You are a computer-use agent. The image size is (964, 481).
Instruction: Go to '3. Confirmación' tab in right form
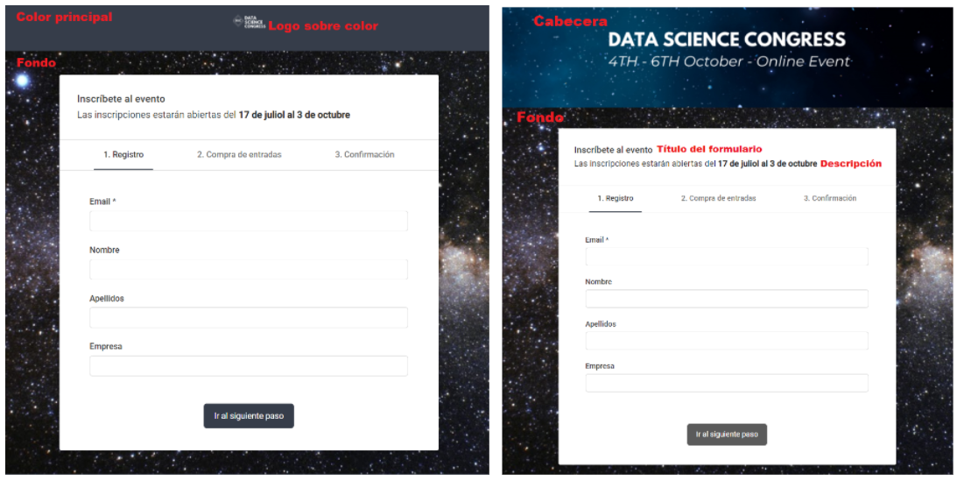tap(830, 199)
